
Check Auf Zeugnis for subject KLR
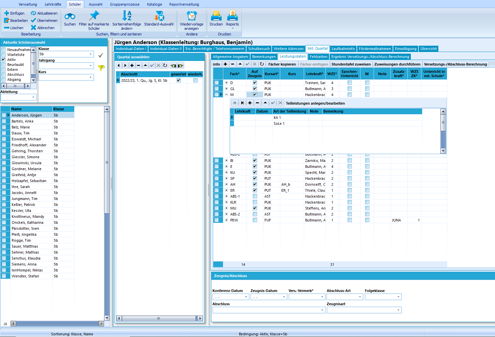coord(255,202)
